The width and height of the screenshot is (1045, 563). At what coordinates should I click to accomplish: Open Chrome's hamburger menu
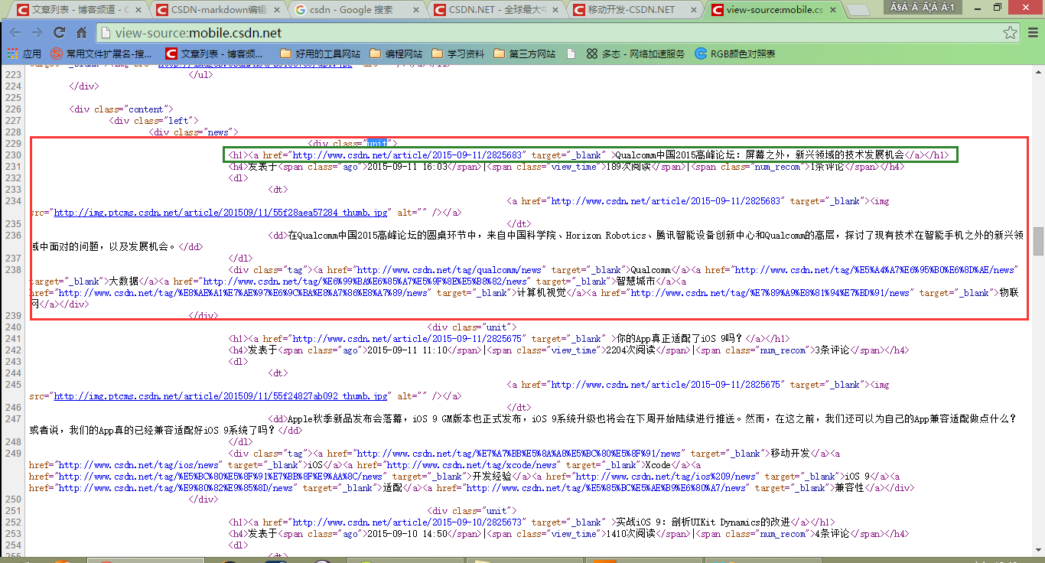[1032, 34]
